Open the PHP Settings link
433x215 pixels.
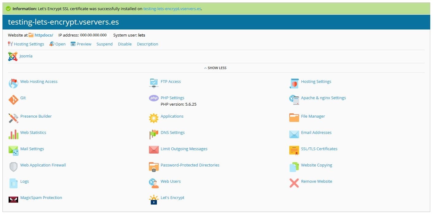coord(173,98)
